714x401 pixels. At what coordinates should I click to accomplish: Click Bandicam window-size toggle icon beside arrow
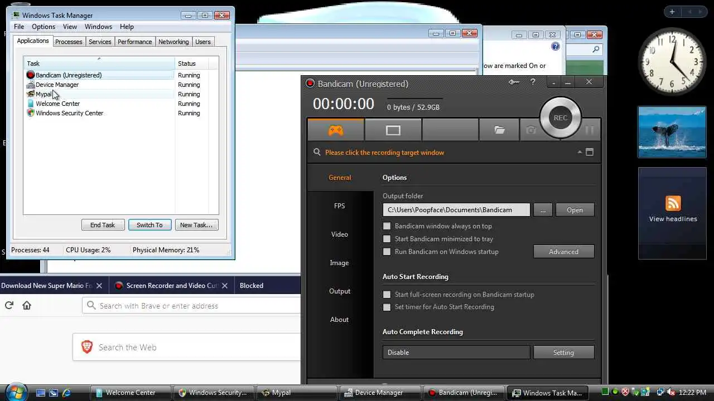point(590,152)
